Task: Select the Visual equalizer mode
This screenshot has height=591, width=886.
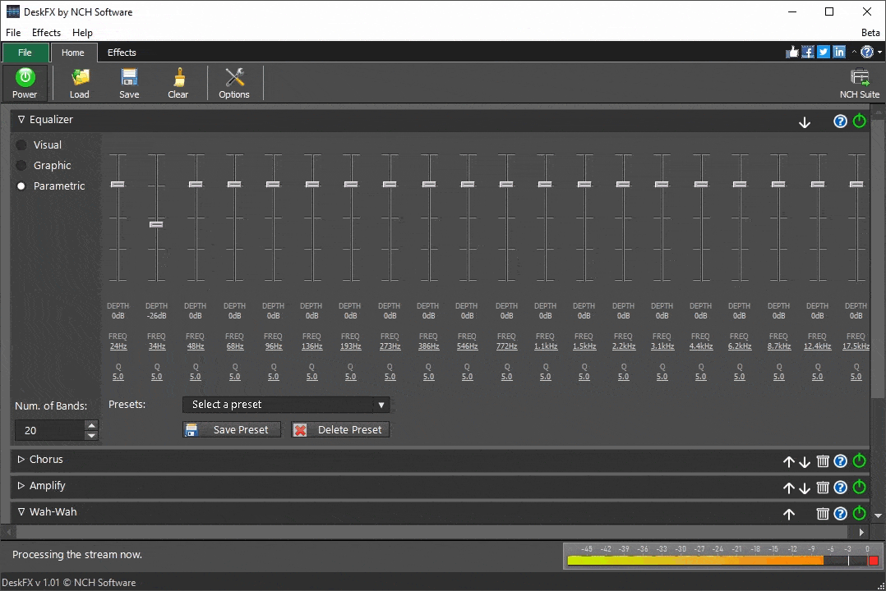Action: coord(21,144)
